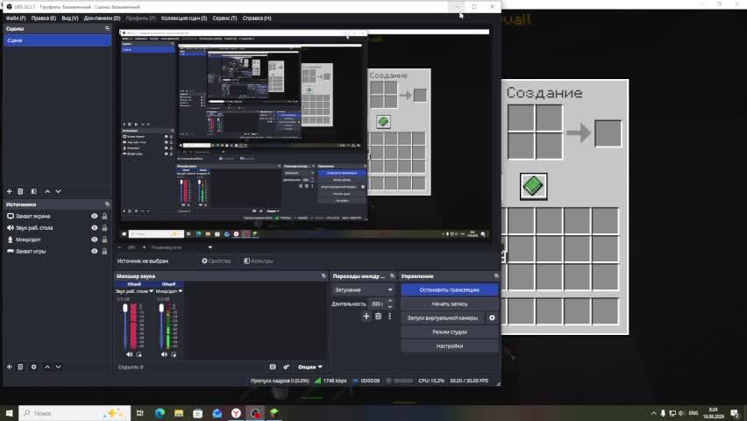Lock the Захват игры source
This screenshot has width=747, height=421.
[104, 251]
